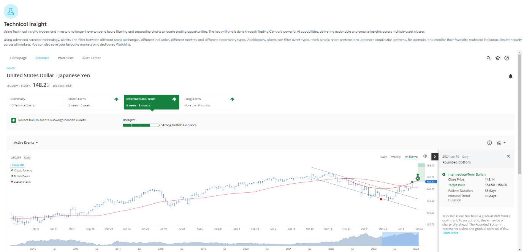Open chart settings gear icon
The width and height of the screenshot is (524, 252).
pyautogui.click(x=425, y=156)
